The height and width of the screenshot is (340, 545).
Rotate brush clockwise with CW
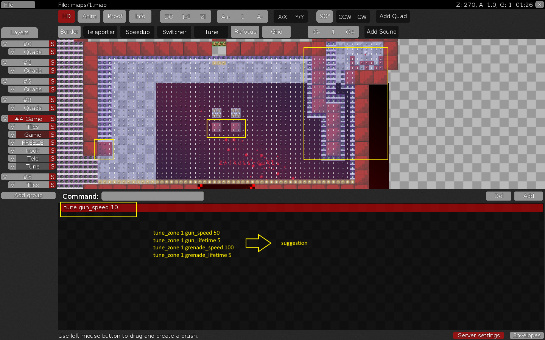pos(362,17)
